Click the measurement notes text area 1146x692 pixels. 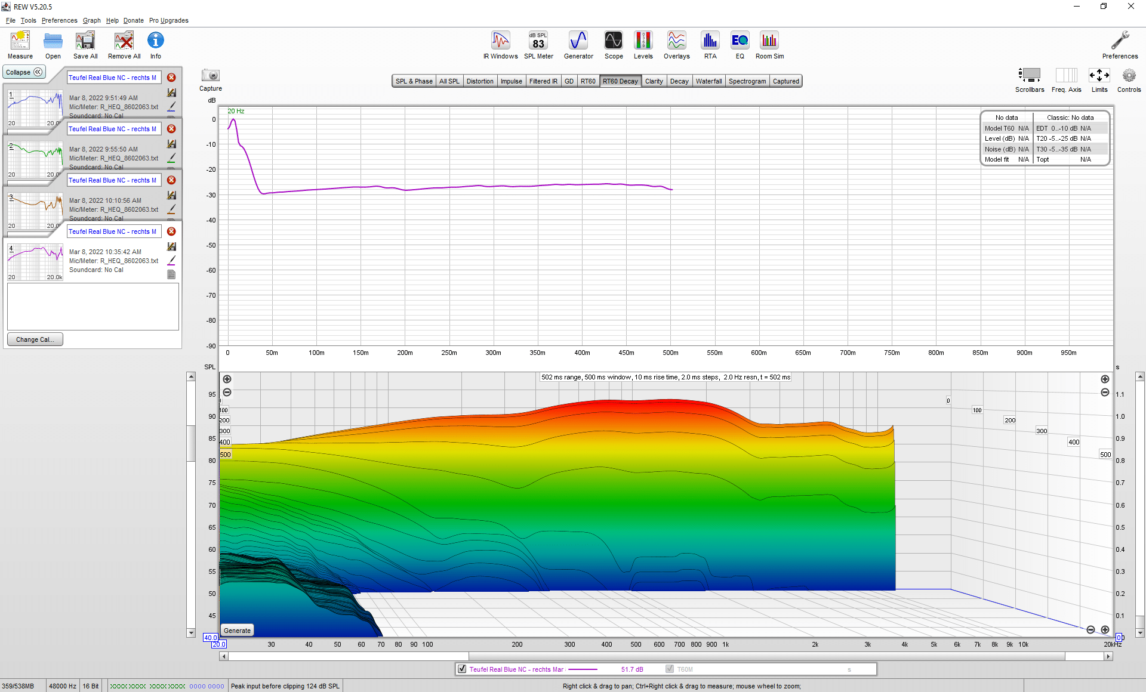[93, 306]
